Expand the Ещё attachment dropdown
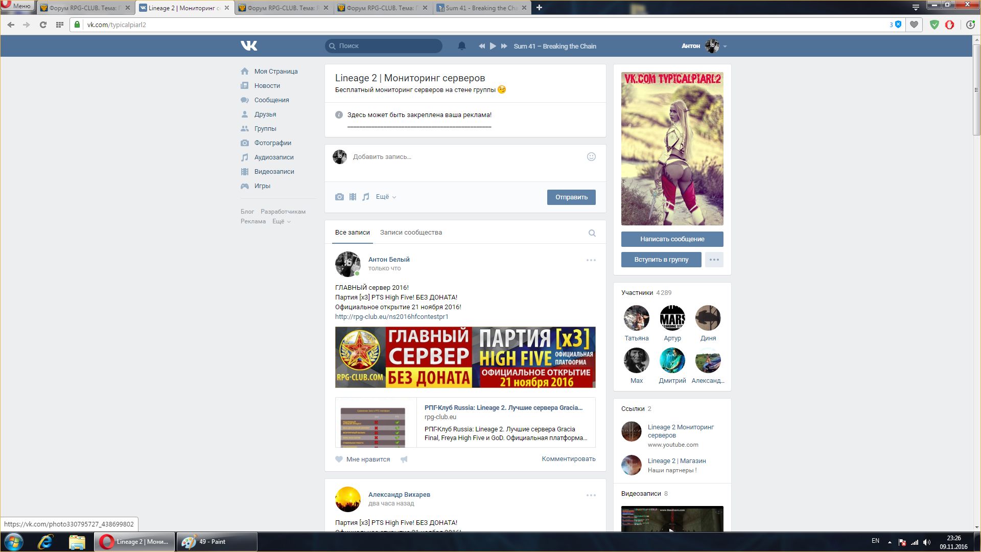This screenshot has height=552, width=981. point(386,197)
